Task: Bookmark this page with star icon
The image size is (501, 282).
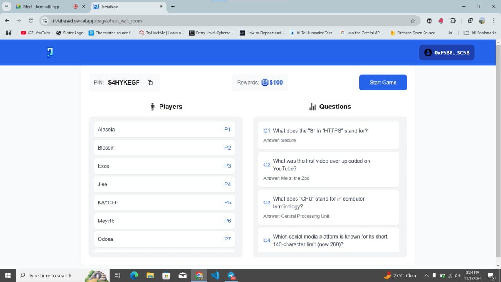Action: tap(413, 21)
